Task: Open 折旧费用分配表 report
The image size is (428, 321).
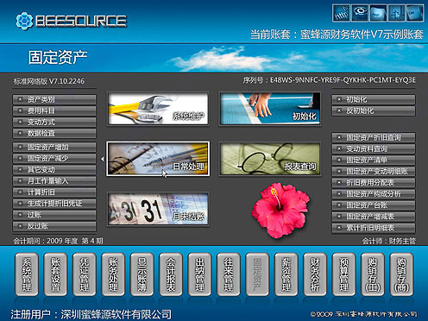Action: coord(374,183)
